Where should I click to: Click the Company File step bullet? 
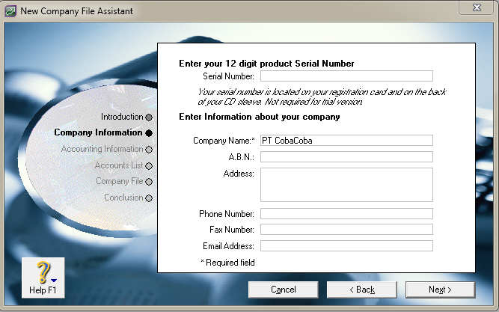point(149,182)
